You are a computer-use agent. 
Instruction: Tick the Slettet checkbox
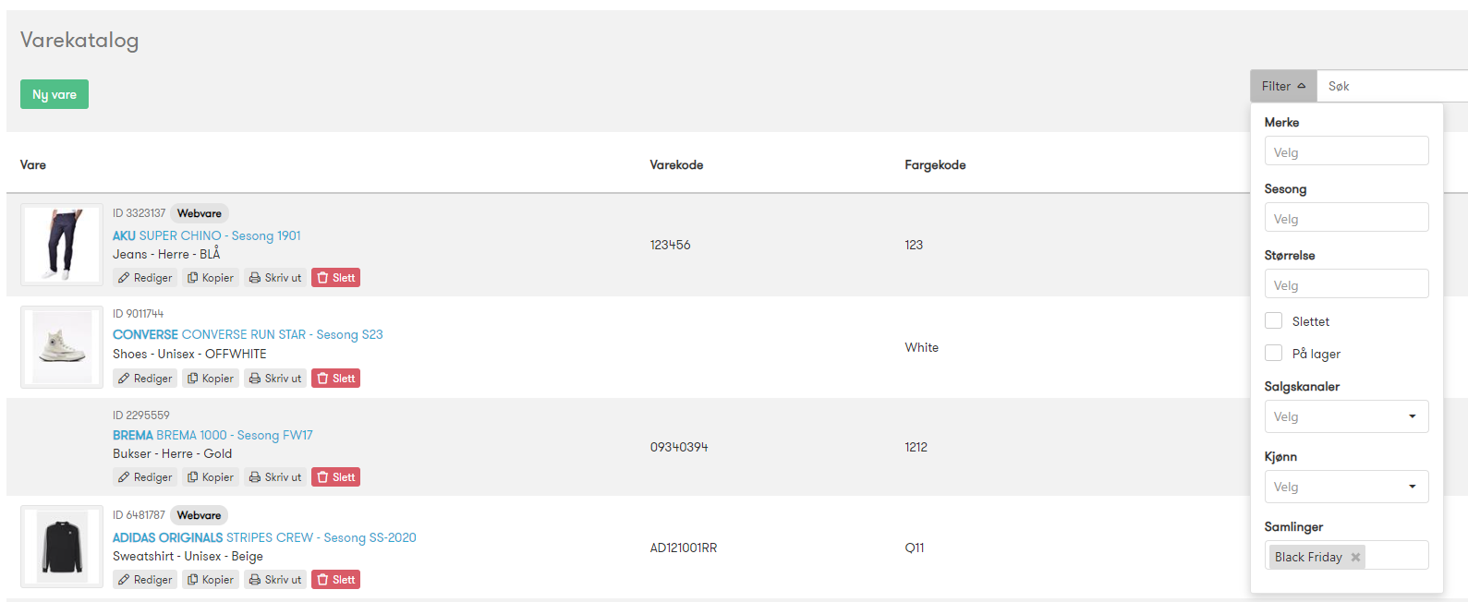(x=1273, y=320)
